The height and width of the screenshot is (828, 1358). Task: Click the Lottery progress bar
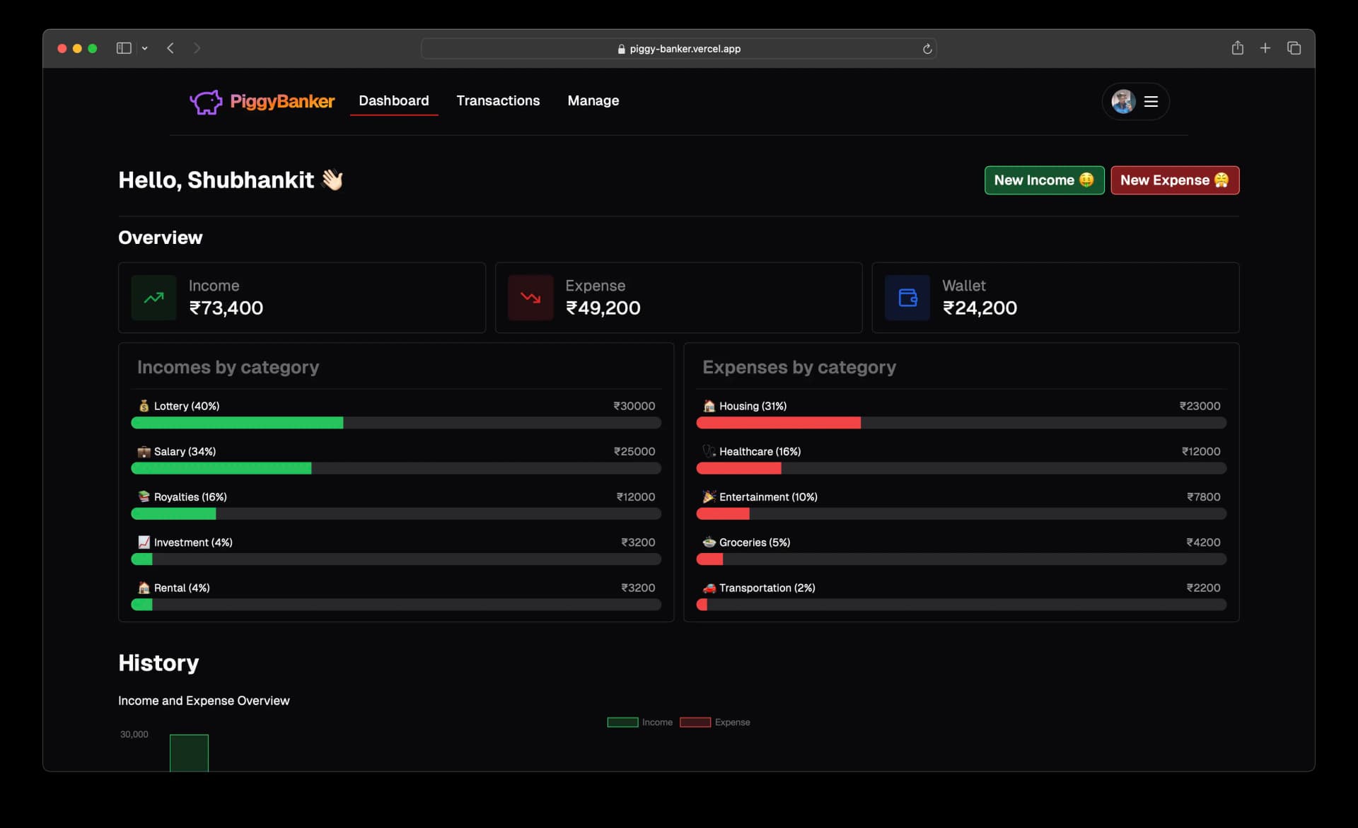click(396, 423)
